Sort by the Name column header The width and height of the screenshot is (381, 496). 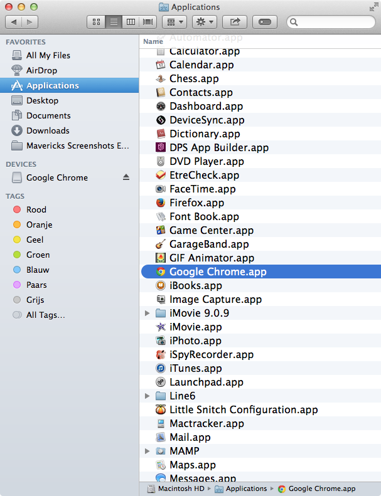click(153, 41)
